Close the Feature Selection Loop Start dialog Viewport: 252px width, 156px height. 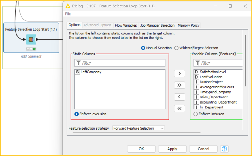(245, 6)
